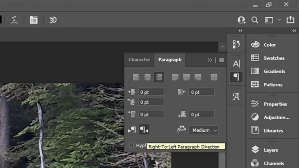Minimize the Photoshop window

pyautogui.click(x=255, y=5)
